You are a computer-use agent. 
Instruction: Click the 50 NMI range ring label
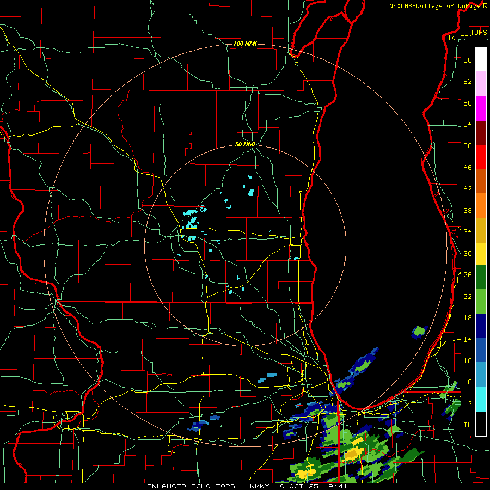tap(246, 144)
